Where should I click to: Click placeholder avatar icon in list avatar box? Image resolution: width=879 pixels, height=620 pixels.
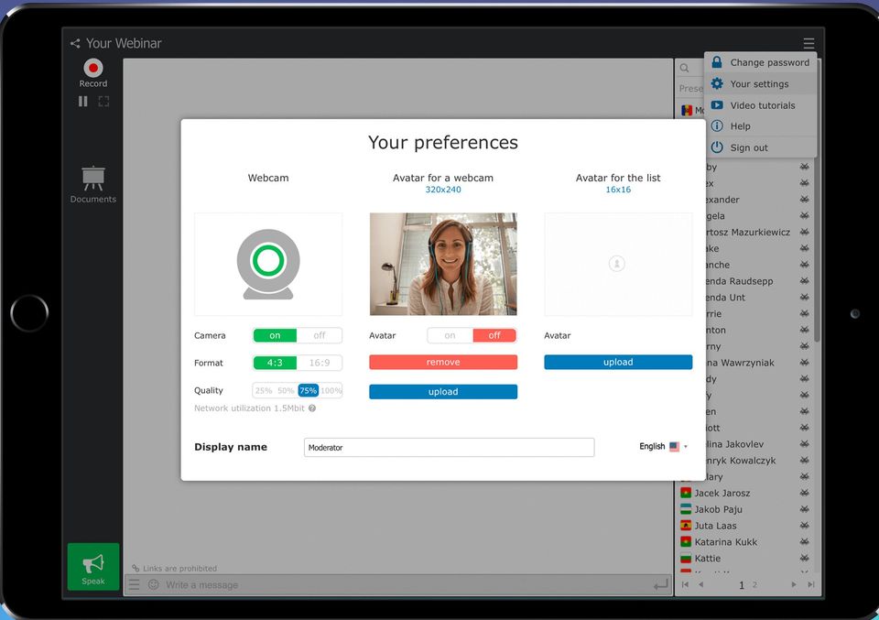616,264
